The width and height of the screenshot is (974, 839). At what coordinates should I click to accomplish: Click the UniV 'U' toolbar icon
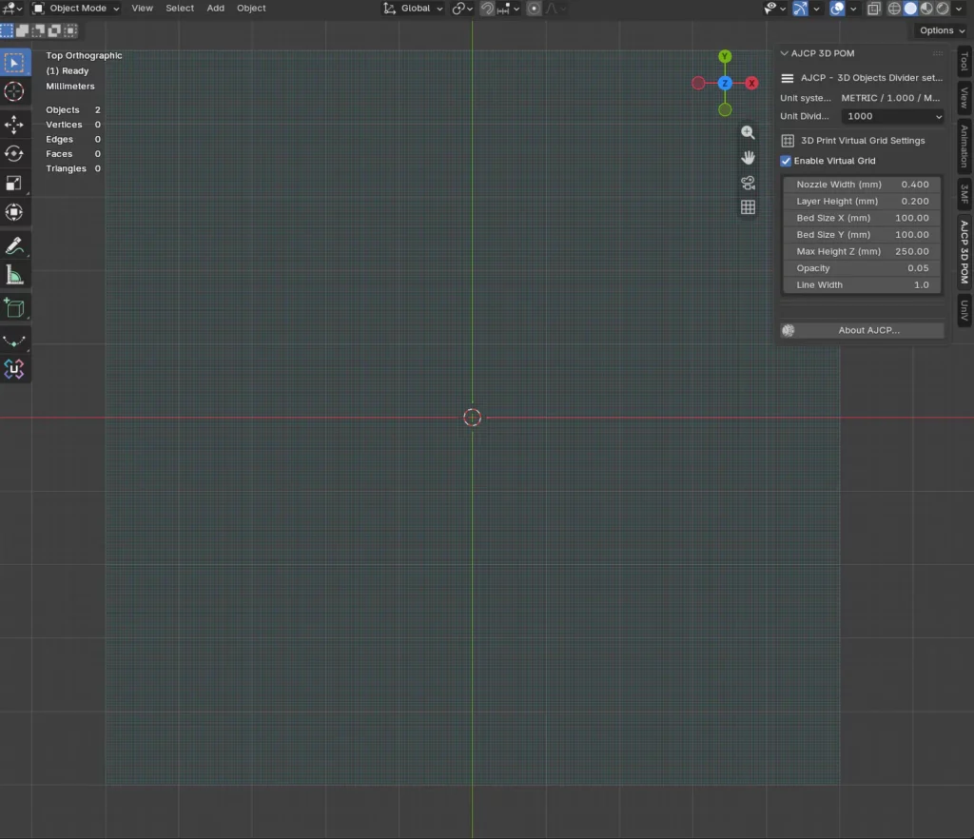pyautogui.click(x=14, y=369)
